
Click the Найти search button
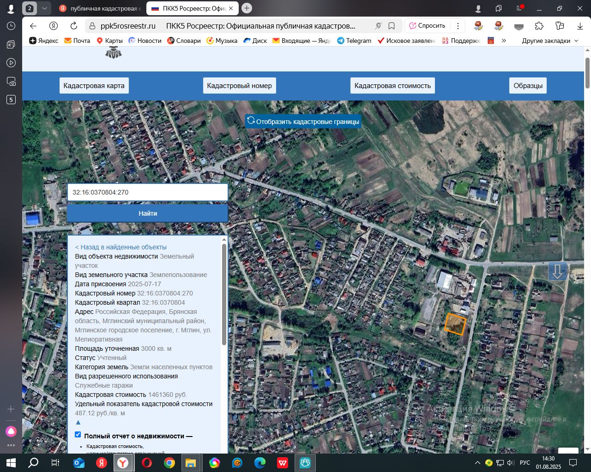pyautogui.click(x=148, y=213)
